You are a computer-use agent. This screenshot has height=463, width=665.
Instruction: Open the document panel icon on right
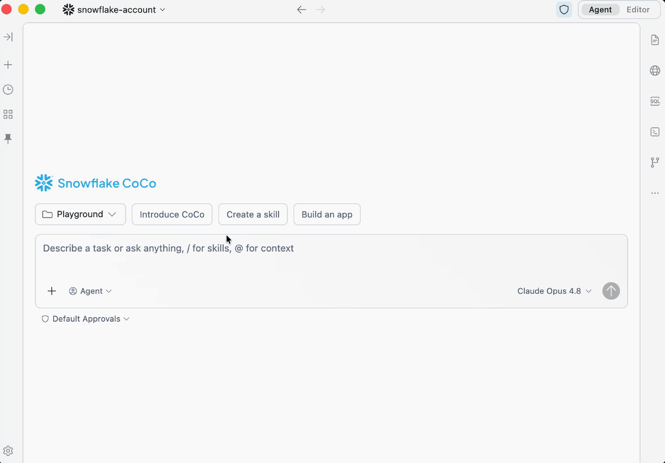[x=655, y=40]
